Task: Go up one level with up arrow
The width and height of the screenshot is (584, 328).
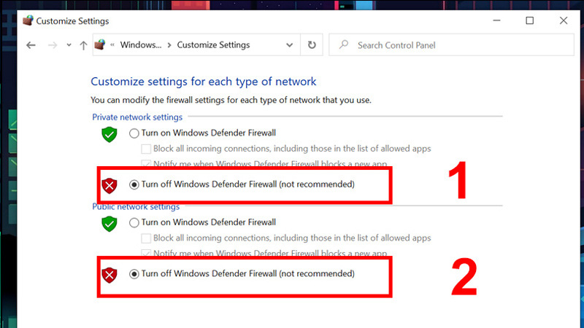Action: [83, 45]
